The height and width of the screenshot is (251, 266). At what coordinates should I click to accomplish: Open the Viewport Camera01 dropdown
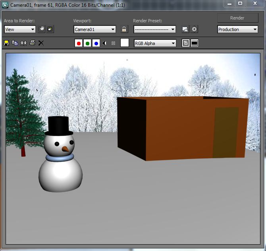click(94, 29)
